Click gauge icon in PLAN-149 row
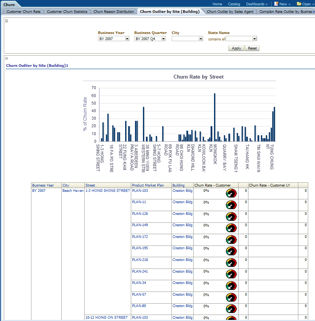 click(231, 228)
